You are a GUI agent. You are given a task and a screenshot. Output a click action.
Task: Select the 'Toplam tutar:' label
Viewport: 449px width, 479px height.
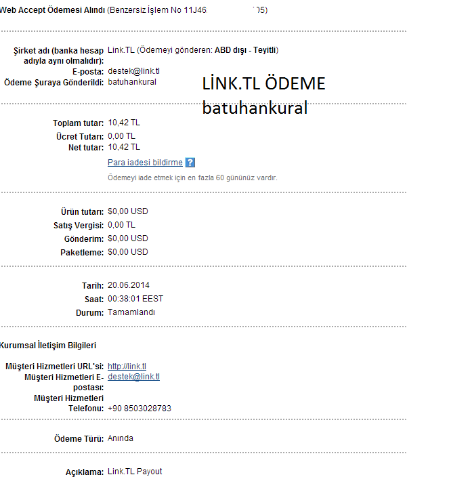[78, 123]
